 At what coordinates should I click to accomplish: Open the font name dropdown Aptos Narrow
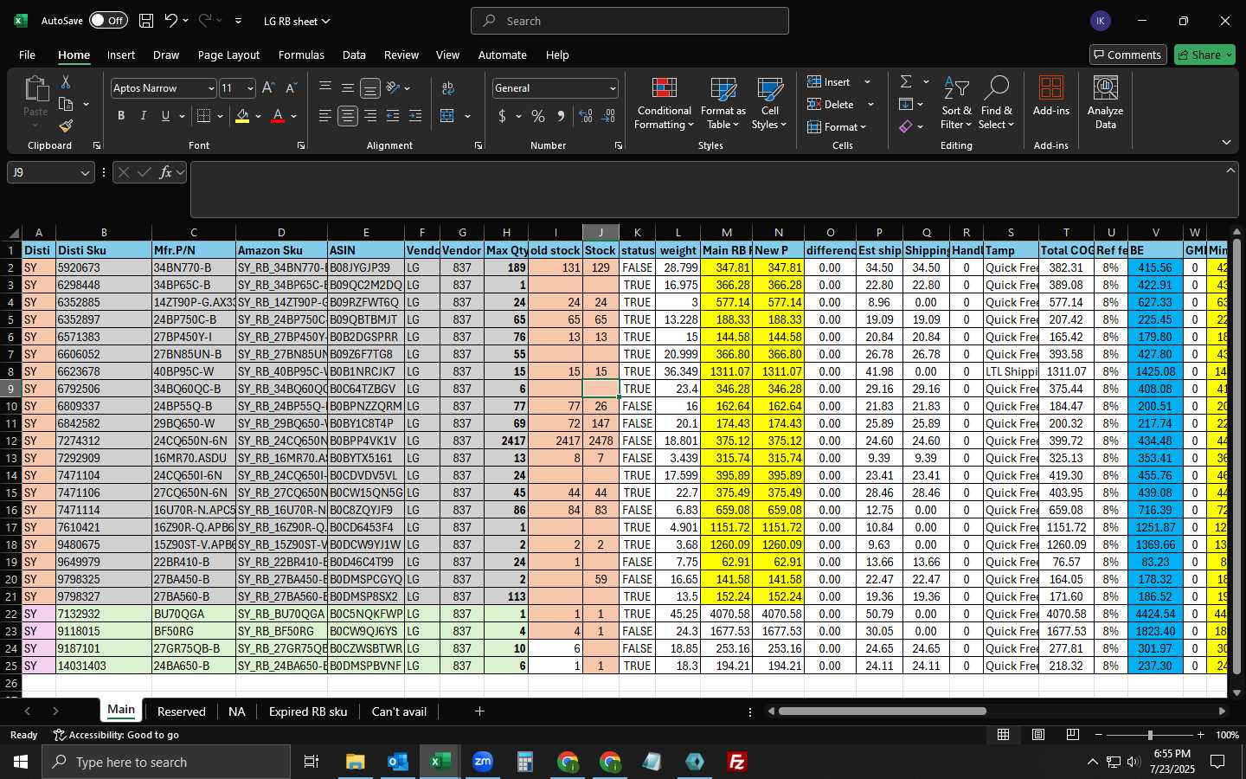[210, 88]
